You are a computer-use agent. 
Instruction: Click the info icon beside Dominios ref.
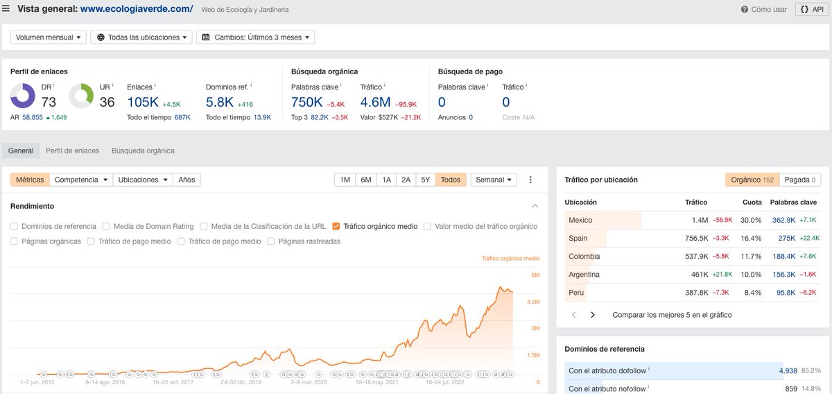click(251, 85)
